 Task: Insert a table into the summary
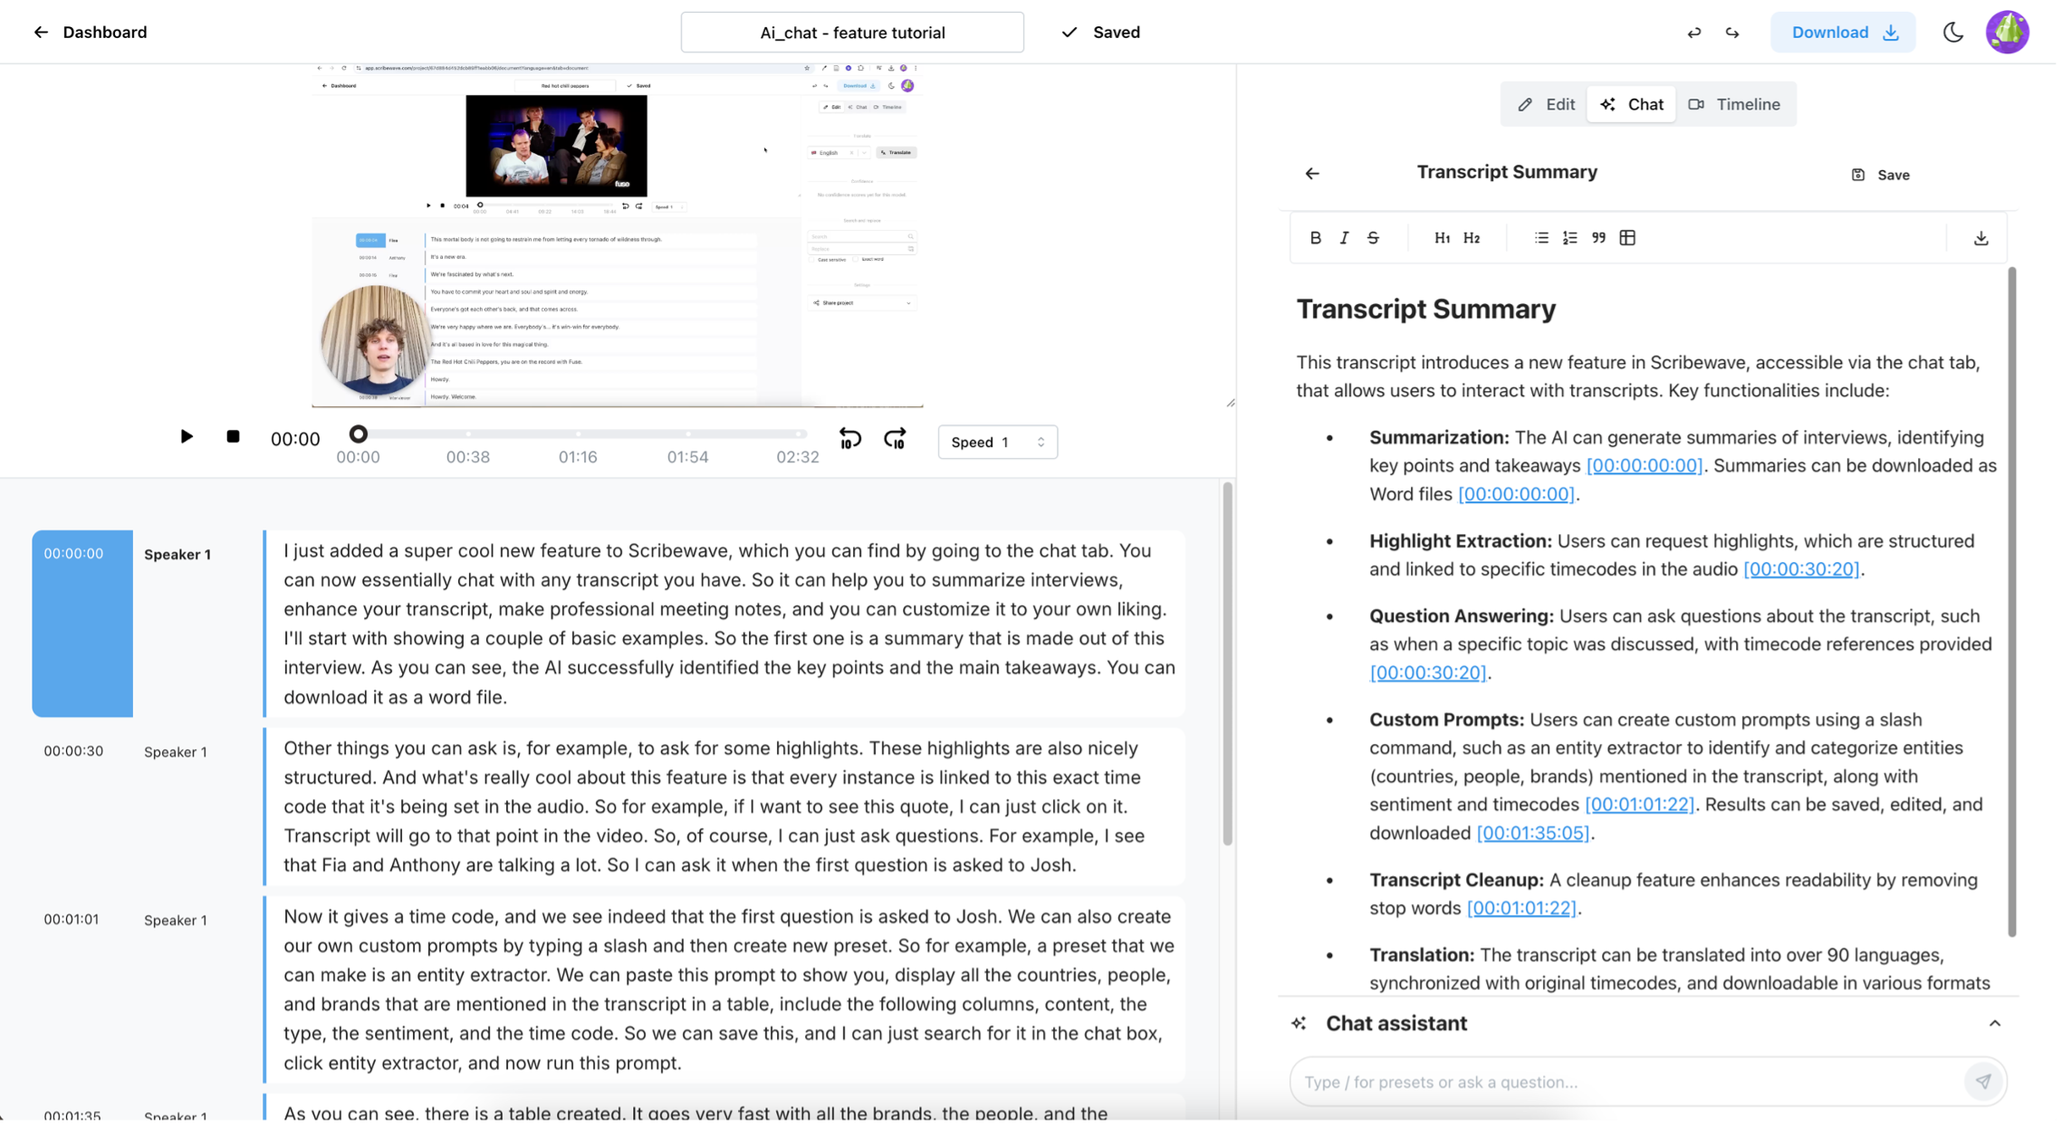coord(1627,238)
